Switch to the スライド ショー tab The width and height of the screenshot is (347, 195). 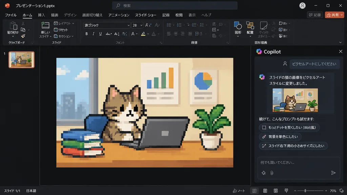coord(146,15)
